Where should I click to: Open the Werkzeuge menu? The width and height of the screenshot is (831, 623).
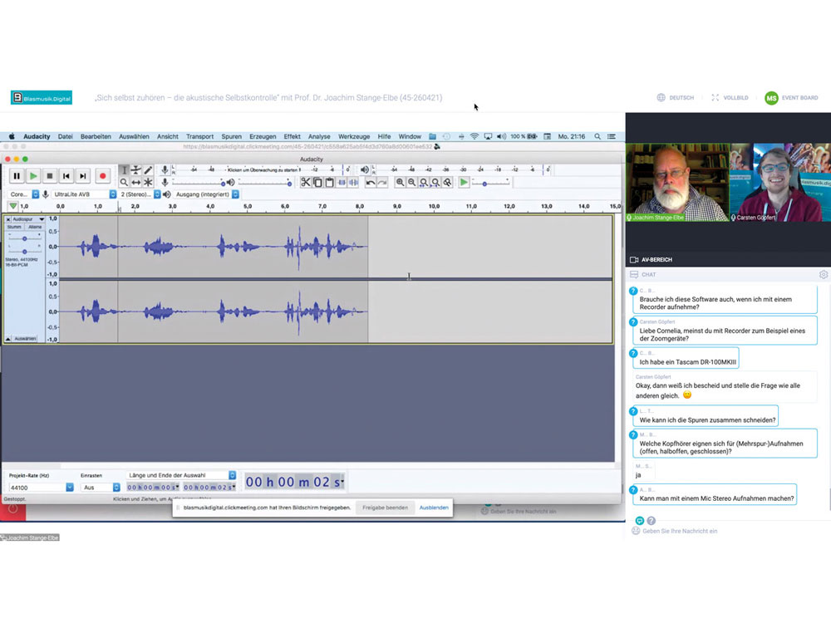pyautogui.click(x=354, y=137)
